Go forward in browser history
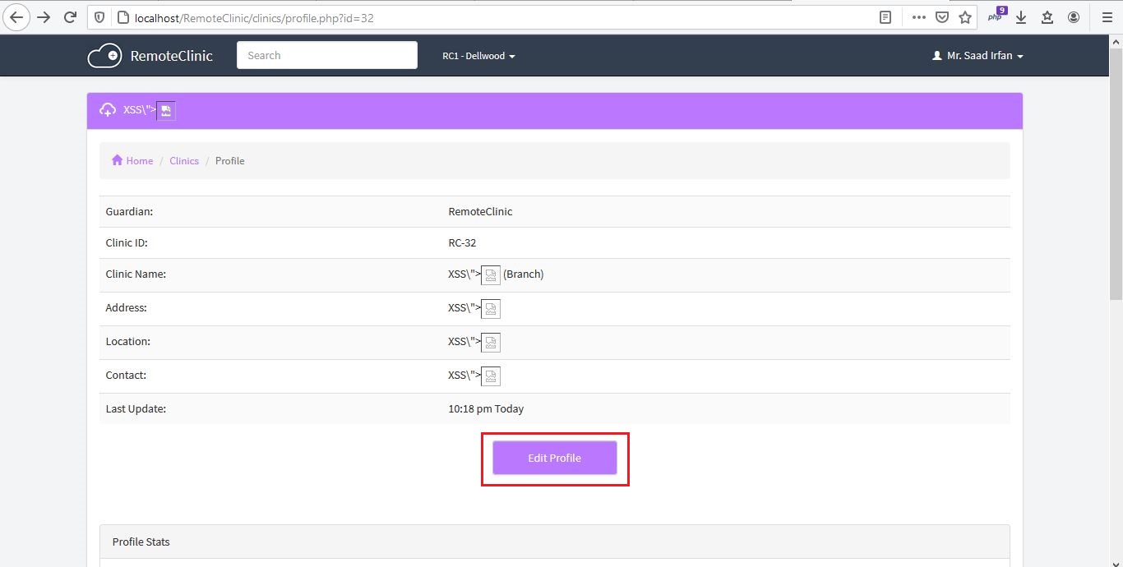This screenshot has width=1123, height=567. pos(44,17)
